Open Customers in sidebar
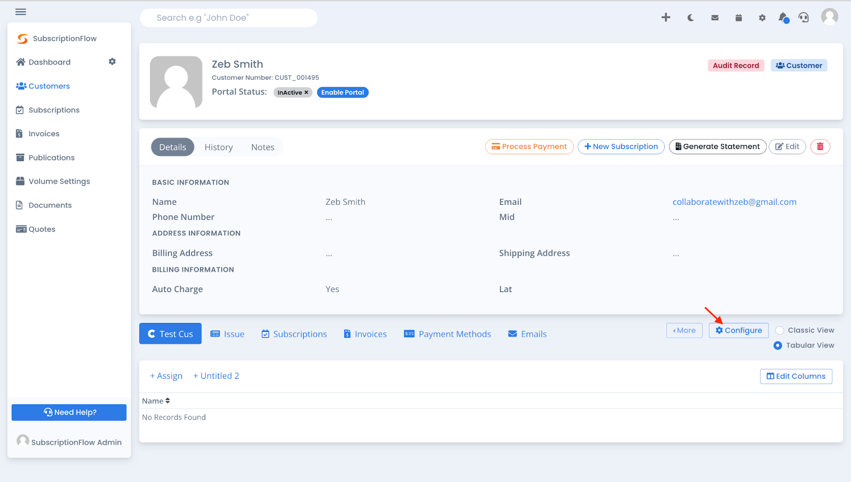 [43, 86]
